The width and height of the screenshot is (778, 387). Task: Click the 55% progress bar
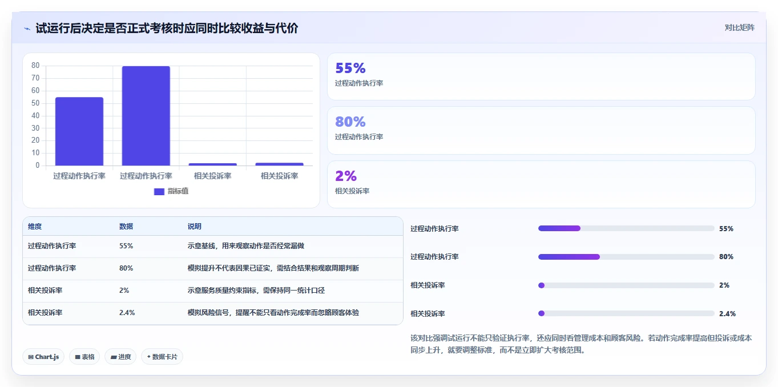[x=626, y=228]
